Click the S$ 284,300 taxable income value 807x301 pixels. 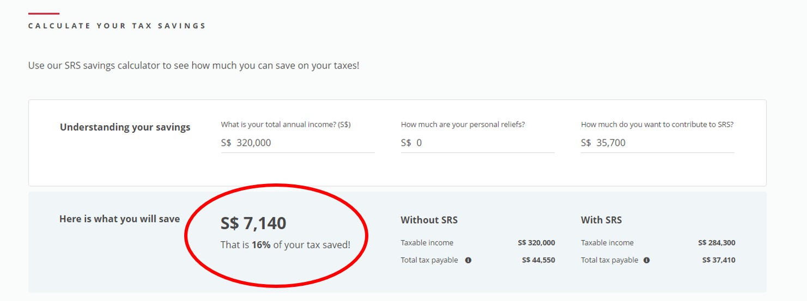[716, 243]
